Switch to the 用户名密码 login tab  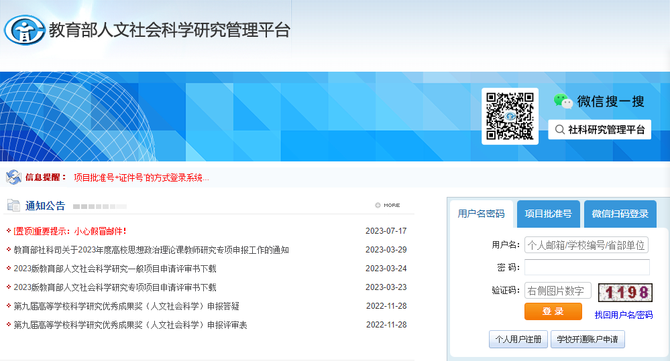pyautogui.click(x=481, y=214)
